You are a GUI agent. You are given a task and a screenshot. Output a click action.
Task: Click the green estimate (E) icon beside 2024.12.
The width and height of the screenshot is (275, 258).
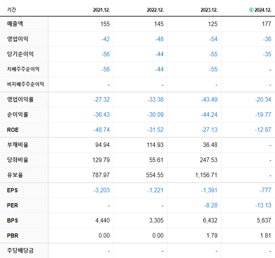(251, 10)
